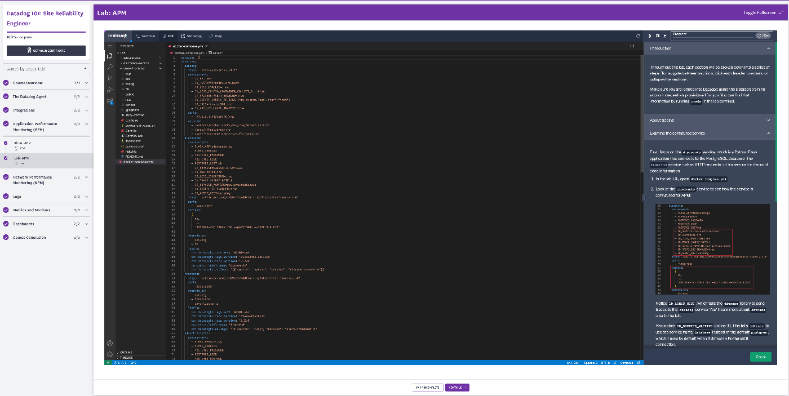Expand the Course Conclusion section
The height and width of the screenshot is (396, 789).
point(46,238)
